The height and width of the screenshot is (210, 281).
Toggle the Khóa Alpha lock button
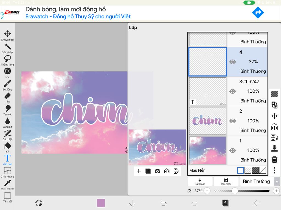coord(226,182)
